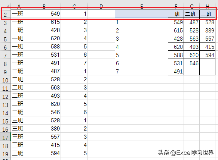Select cell B8 with value 491
Screen dimensions: 218x160
(x=44, y=63)
